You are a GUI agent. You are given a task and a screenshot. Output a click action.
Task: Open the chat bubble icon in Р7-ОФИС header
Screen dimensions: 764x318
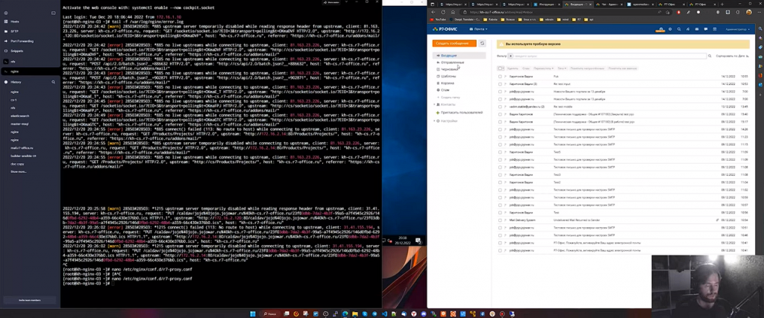(706, 29)
